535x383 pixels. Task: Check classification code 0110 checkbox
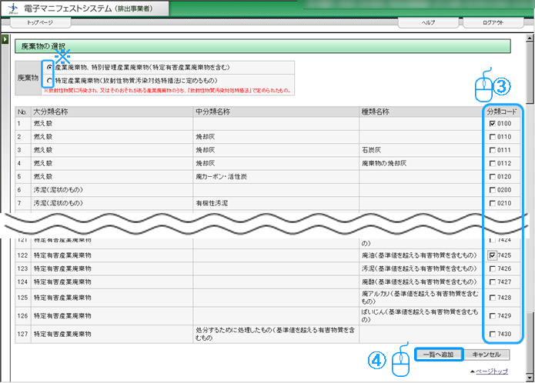pyautogui.click(x=493, y=137)
